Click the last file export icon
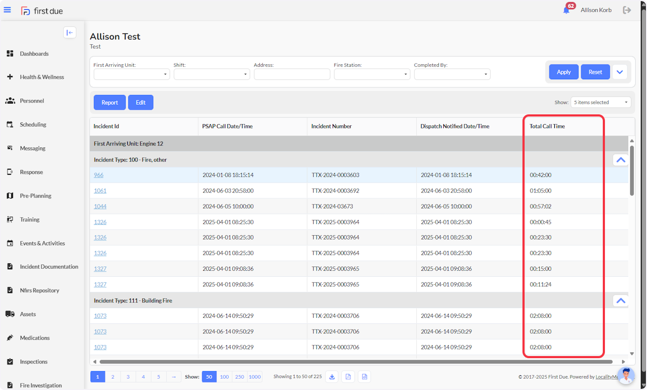Image resolution: width=647 pixels, height=390 pixels. pyautogui.click(x=364, y=377)
